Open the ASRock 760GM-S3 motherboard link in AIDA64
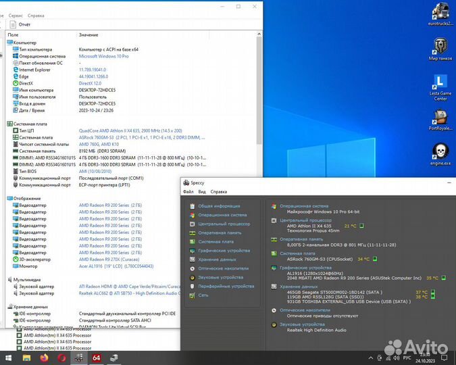The width and height of the screenshot is (456, 365). click(x=142, y=137)
